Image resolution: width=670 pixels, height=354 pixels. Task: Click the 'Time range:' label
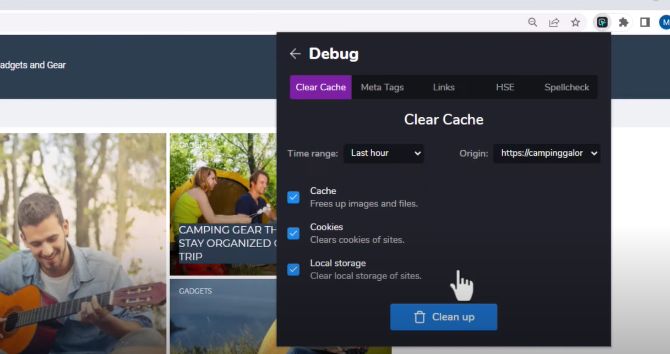[313, 154]
